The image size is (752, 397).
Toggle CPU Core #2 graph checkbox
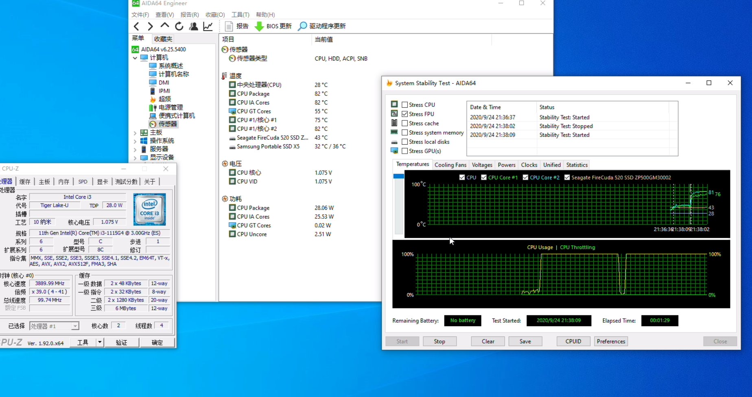tap(525, 178)
